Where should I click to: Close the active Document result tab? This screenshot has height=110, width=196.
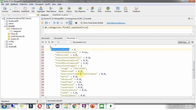coord(77,38)
